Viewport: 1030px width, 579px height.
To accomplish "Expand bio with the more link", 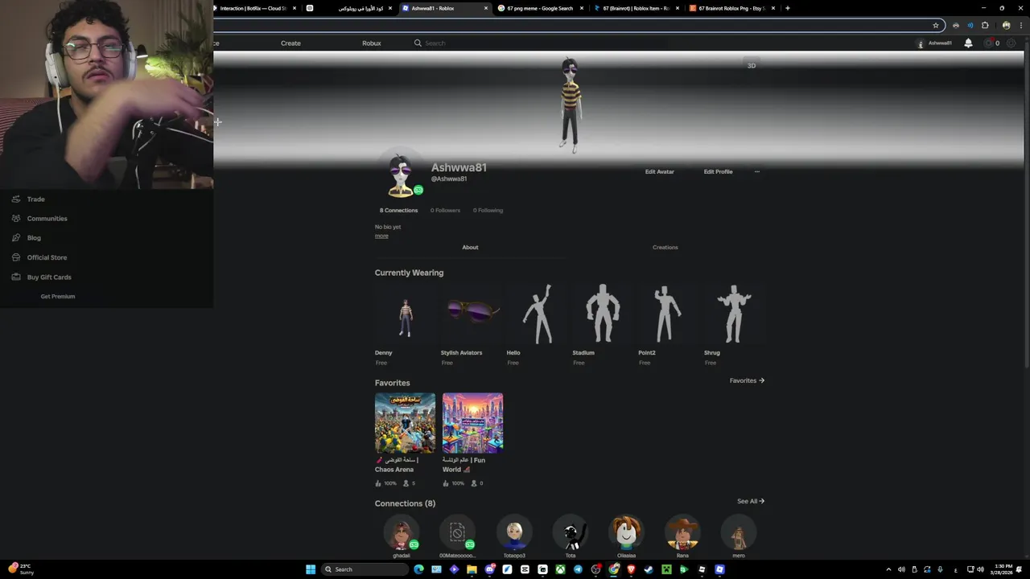I will pos(381,236).
